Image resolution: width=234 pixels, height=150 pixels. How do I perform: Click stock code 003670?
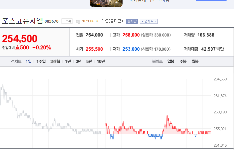click(x=51, y=21)
